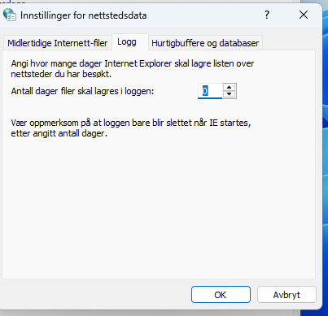This screenshot has width=328, height=316.
Task: Open the Hurtigbuffere og databaser tab
Action: coord(205,43)
